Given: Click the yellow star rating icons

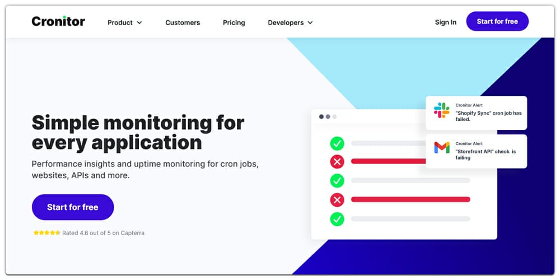Looking at the screenshot, I should click(x=46, y=233).
